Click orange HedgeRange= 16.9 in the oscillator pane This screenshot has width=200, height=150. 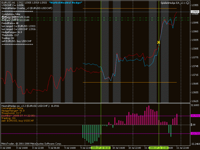(x=13, y=111)
